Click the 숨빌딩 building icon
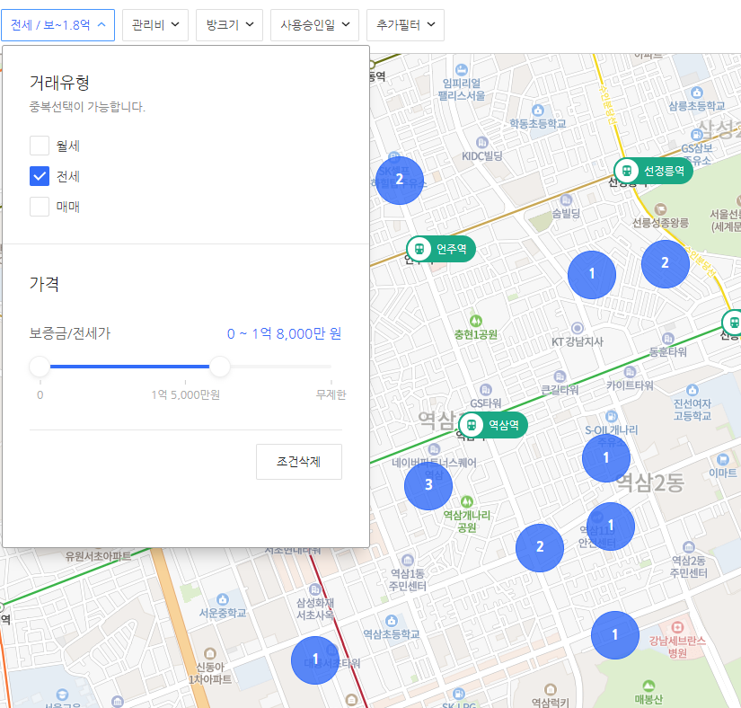This screenshot has width=741, height=708. [566, 200]
